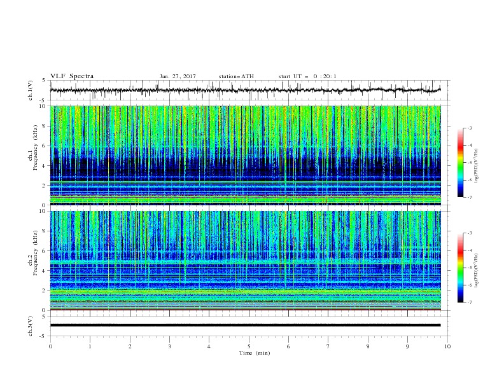
Task: Click the 0 minute tick on time axis
Action: 50,346
